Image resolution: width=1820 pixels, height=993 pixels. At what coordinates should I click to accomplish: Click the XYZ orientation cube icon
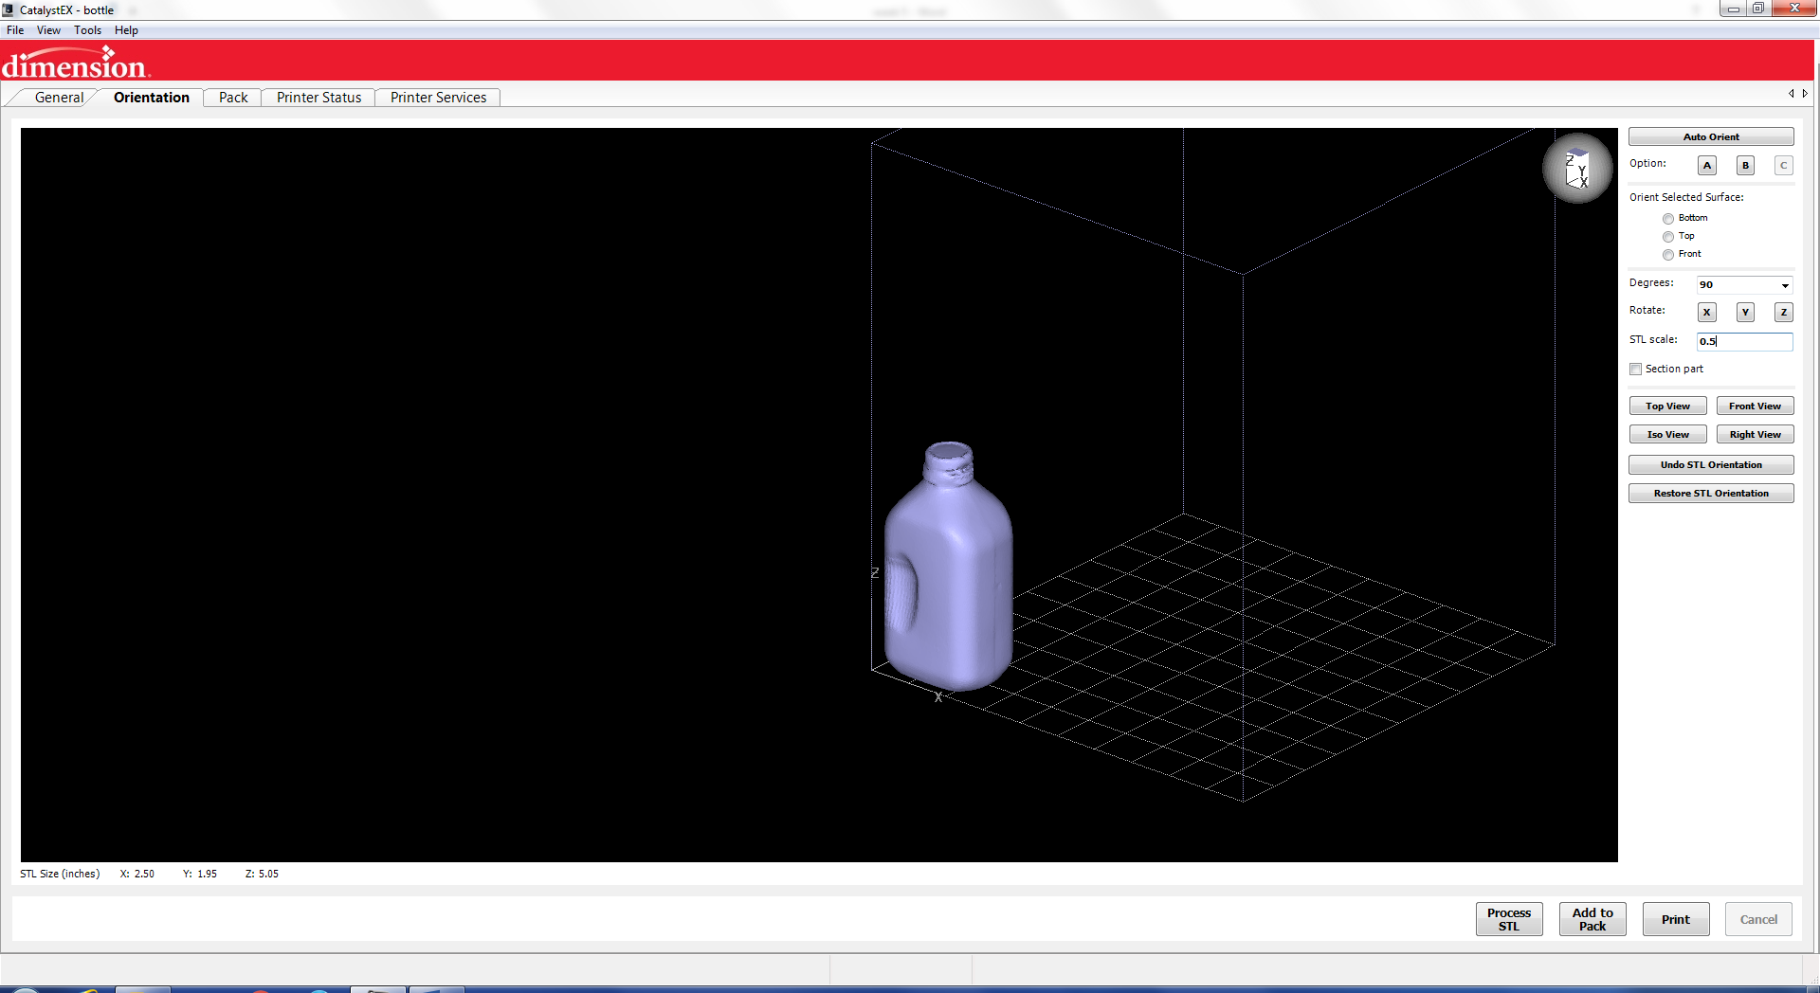[x=1577, y=169]
